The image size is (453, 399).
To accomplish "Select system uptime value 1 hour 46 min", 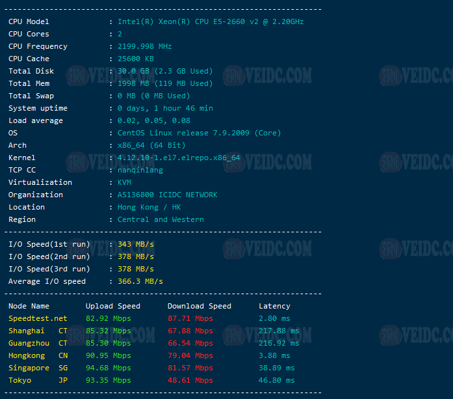I will point(183,108).
